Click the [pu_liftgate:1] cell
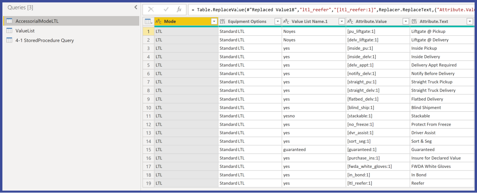The height and width of the screenshot is (193, 477). pyautogui.click(x=378, y=31)
